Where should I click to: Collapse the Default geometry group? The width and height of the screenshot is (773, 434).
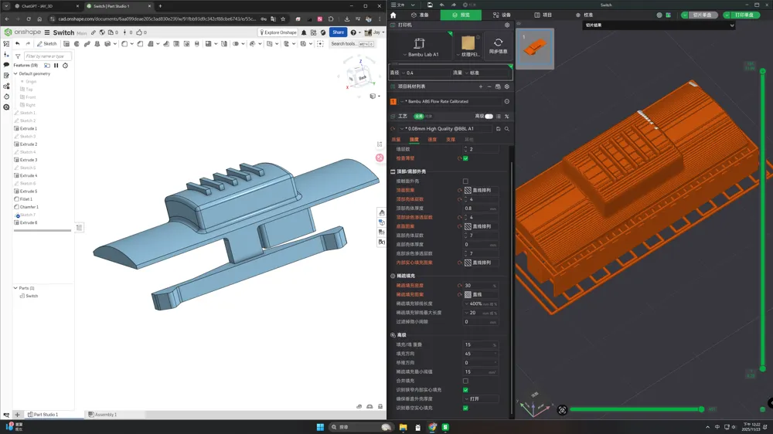click(x=15, y=73)
